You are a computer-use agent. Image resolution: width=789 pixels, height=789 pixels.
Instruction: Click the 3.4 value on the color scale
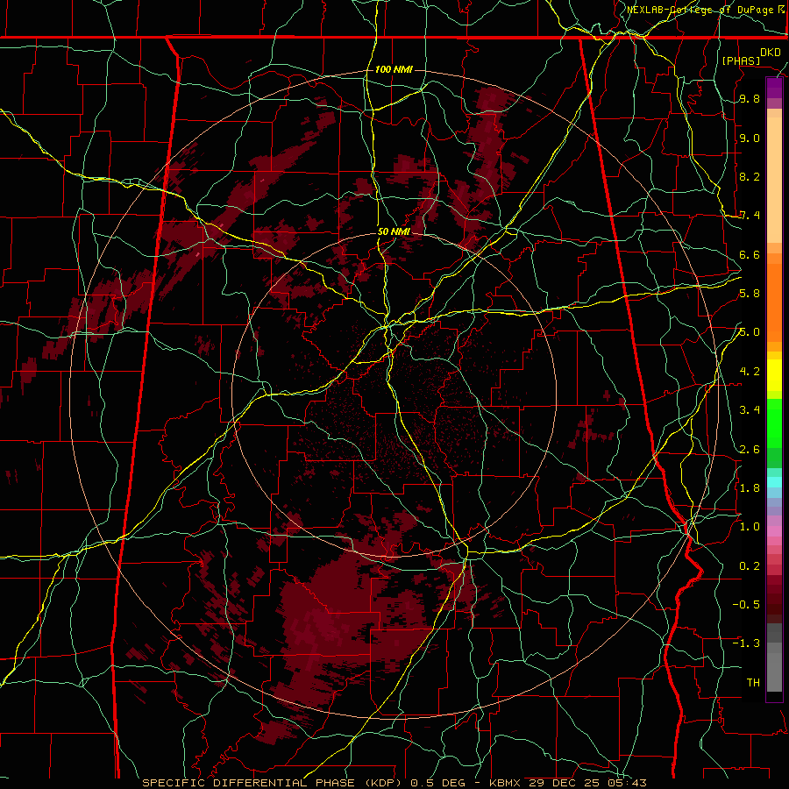click(750, 410)
